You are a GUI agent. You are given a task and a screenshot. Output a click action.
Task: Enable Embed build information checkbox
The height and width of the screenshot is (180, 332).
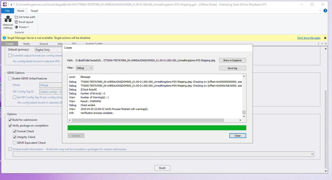click(10, 149)
